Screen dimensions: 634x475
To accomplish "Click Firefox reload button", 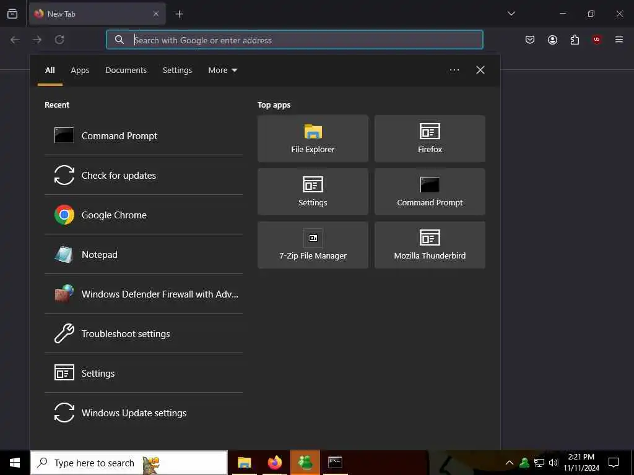I will click(x=59, y=40).
